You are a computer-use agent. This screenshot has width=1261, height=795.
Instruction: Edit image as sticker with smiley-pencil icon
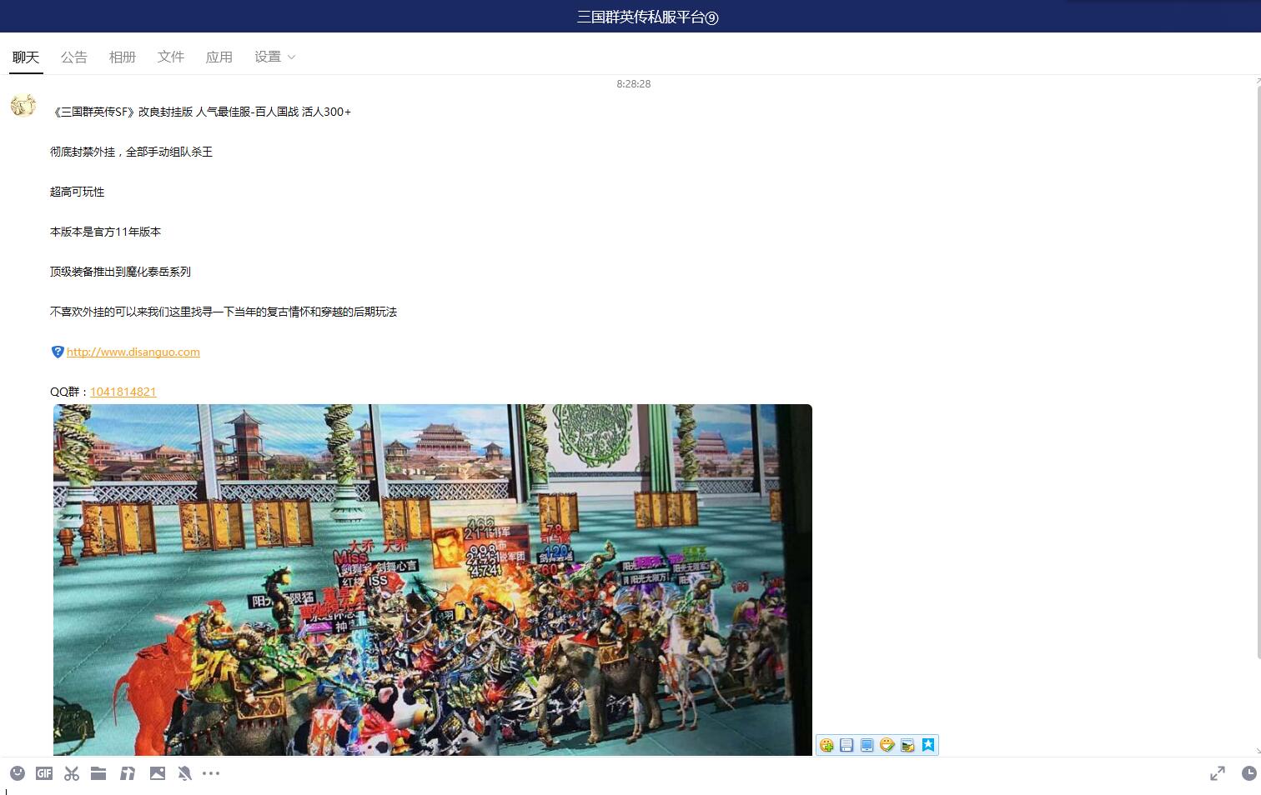pyautogui.click(x=887, y=745)
